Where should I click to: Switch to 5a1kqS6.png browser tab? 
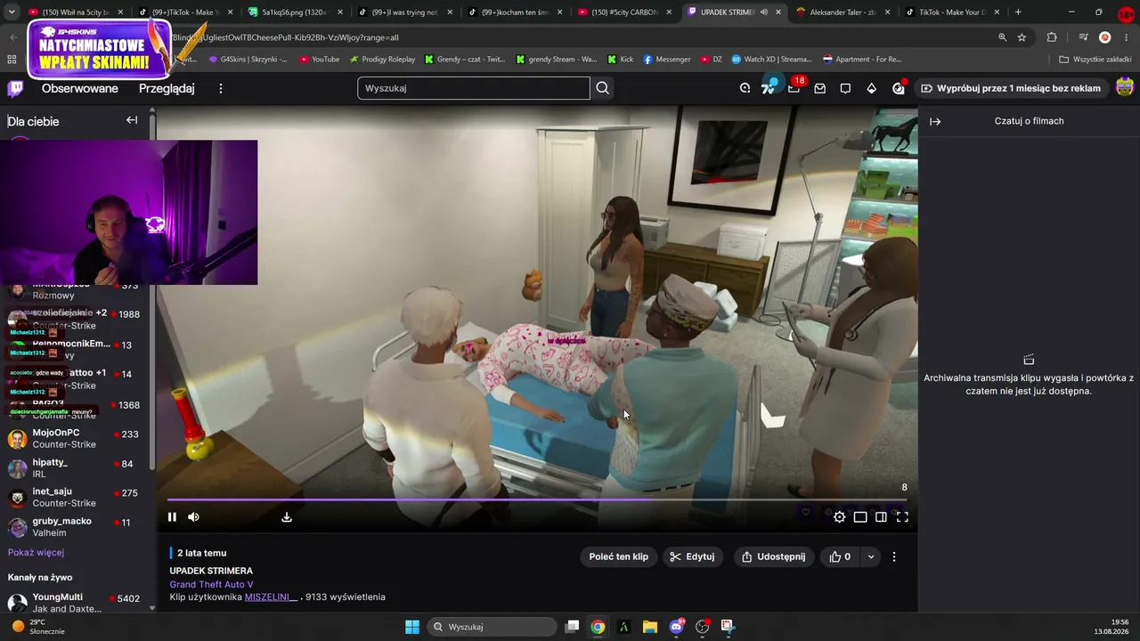tap(297, 12)
